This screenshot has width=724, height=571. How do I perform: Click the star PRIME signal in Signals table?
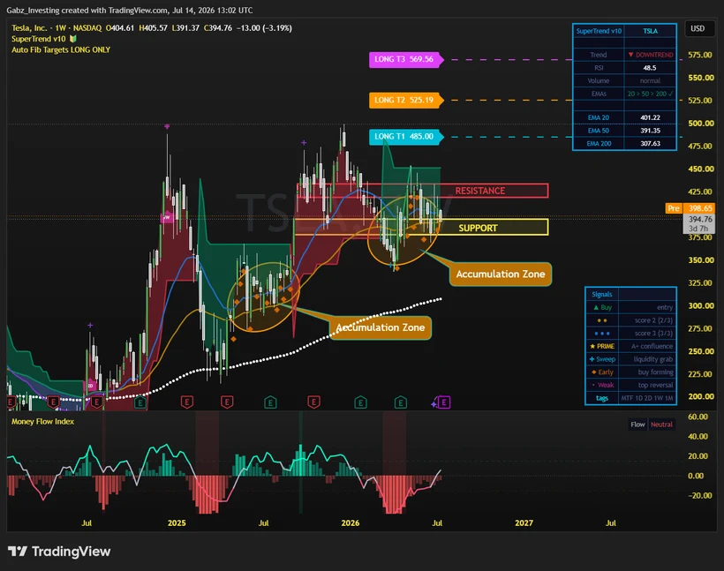pyautogui.click(x=602, y=346)
